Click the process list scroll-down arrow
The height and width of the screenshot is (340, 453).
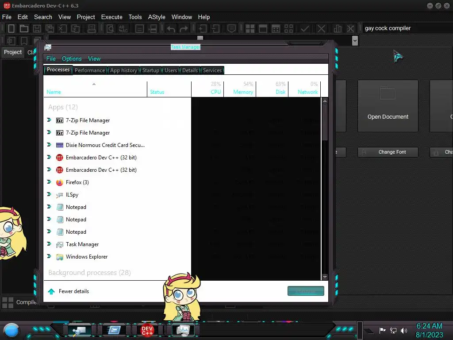pos(325,277)
